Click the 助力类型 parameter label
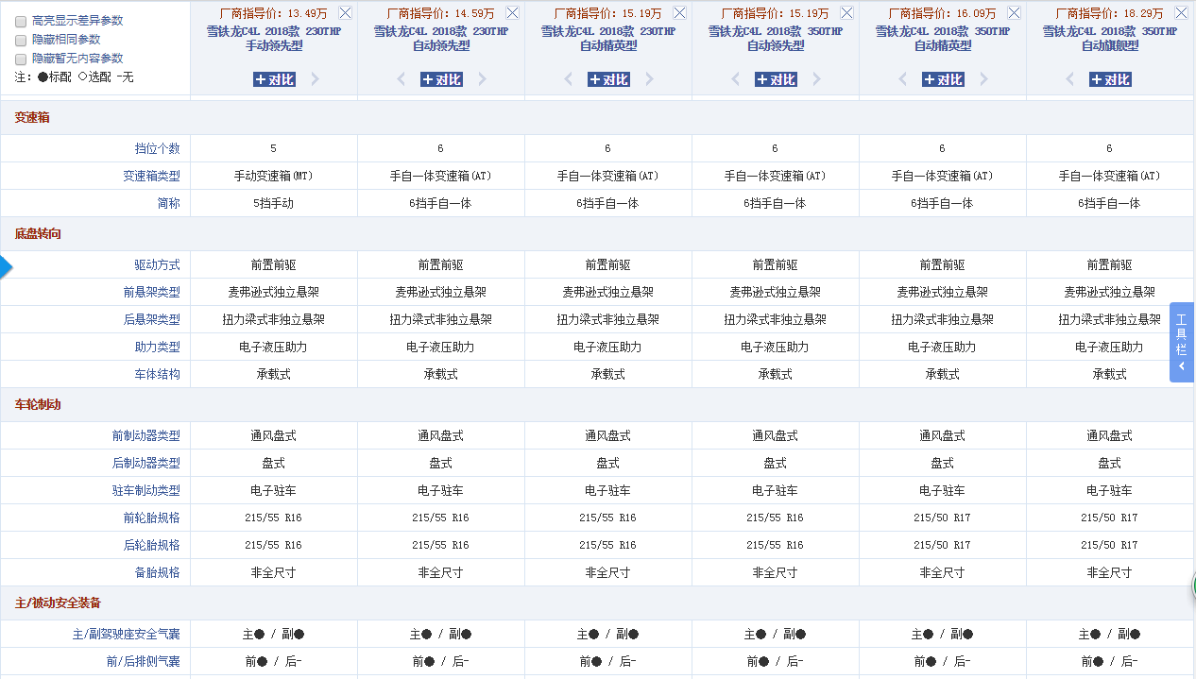Image resolution: width=1196 pixels, height=679 pixels. coord(157,348)
